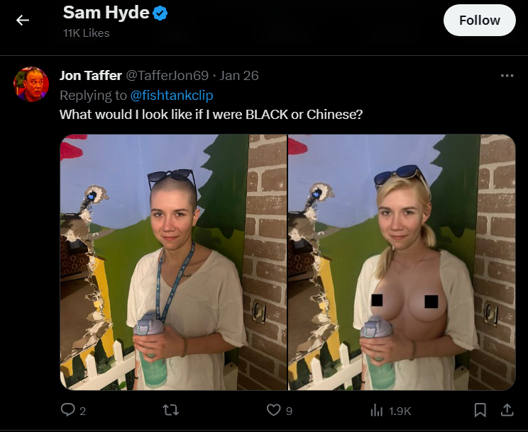
Task: Click the 1.9K views count
Action: pos(400,411)
